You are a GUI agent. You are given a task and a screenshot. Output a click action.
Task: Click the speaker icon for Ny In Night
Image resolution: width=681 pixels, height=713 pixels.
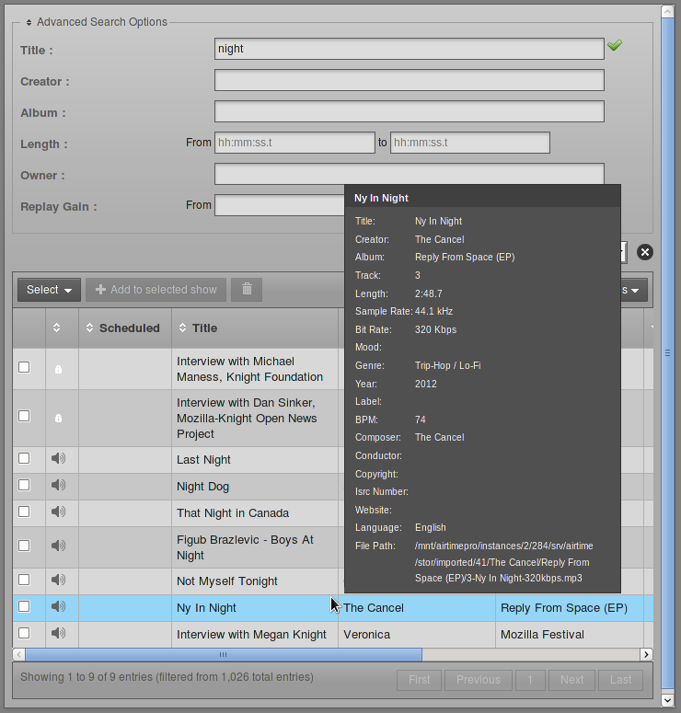pyautogui.click(x=58, y=606)
